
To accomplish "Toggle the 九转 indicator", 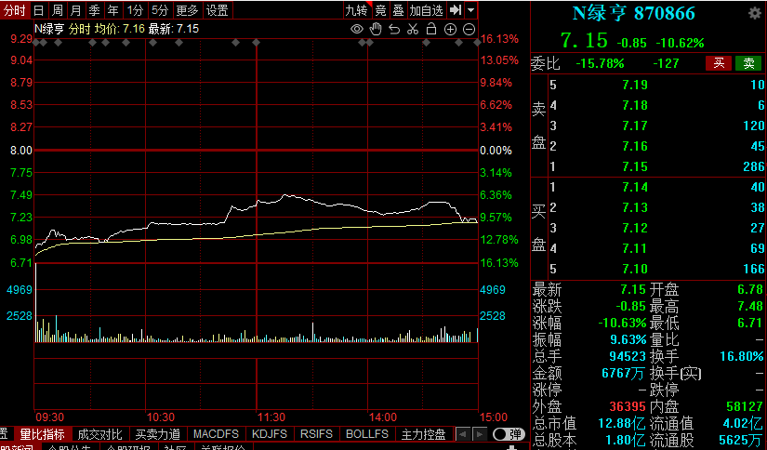I will pyautogui.click(x=357, y=10).
